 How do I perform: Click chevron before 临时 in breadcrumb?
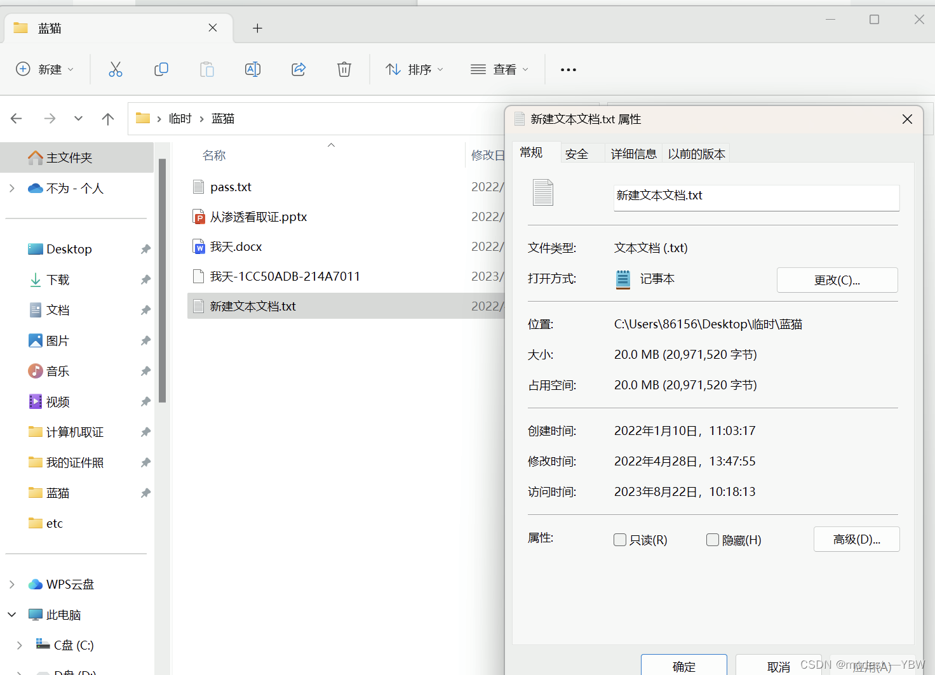tap(159, 119)
